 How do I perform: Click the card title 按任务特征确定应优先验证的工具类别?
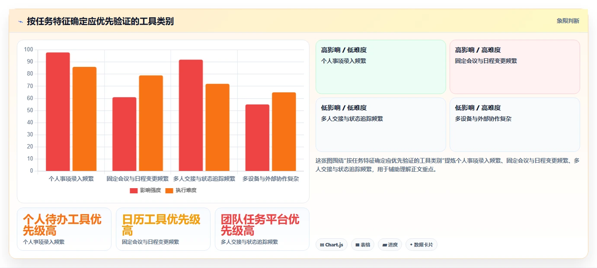[100, 21]
